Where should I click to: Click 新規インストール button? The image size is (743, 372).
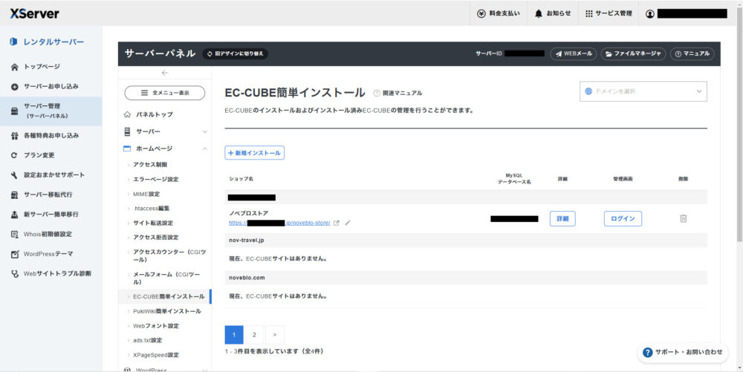click(254, 153)
